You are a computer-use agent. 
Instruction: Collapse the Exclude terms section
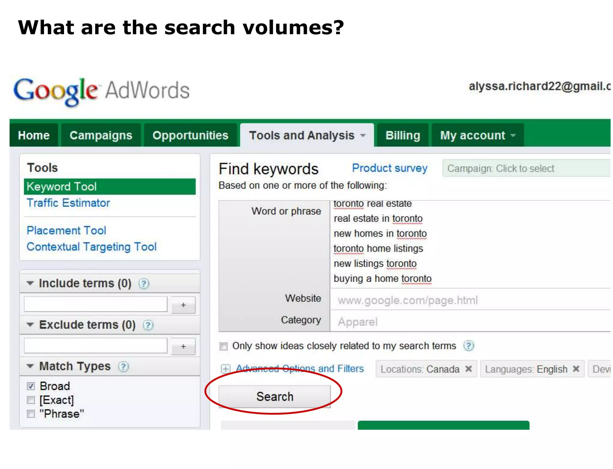[30, 324]
